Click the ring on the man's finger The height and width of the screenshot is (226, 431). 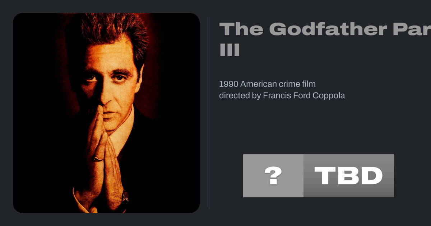98,158
